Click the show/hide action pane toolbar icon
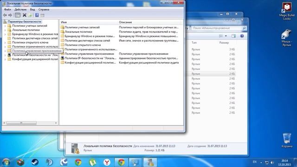 pos(42,15)
